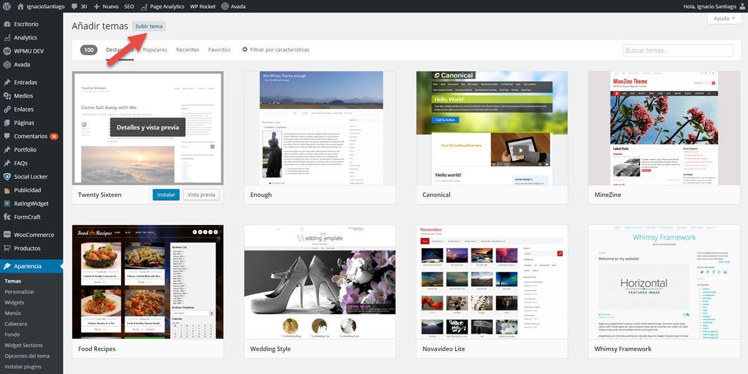
Task: Switch to the Favoritos tab
Action: [219, 50]
